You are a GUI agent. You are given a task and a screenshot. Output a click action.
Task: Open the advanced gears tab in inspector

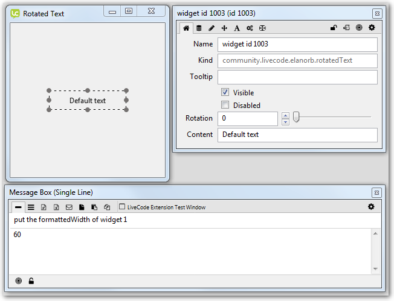pyautogui.click(x=250, y=28)
